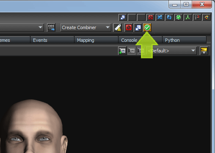Click the highlighted green checkmark on orange background
Image resolution: width=215 pixels, height=153 pixels.
click(x=147, y=27)
